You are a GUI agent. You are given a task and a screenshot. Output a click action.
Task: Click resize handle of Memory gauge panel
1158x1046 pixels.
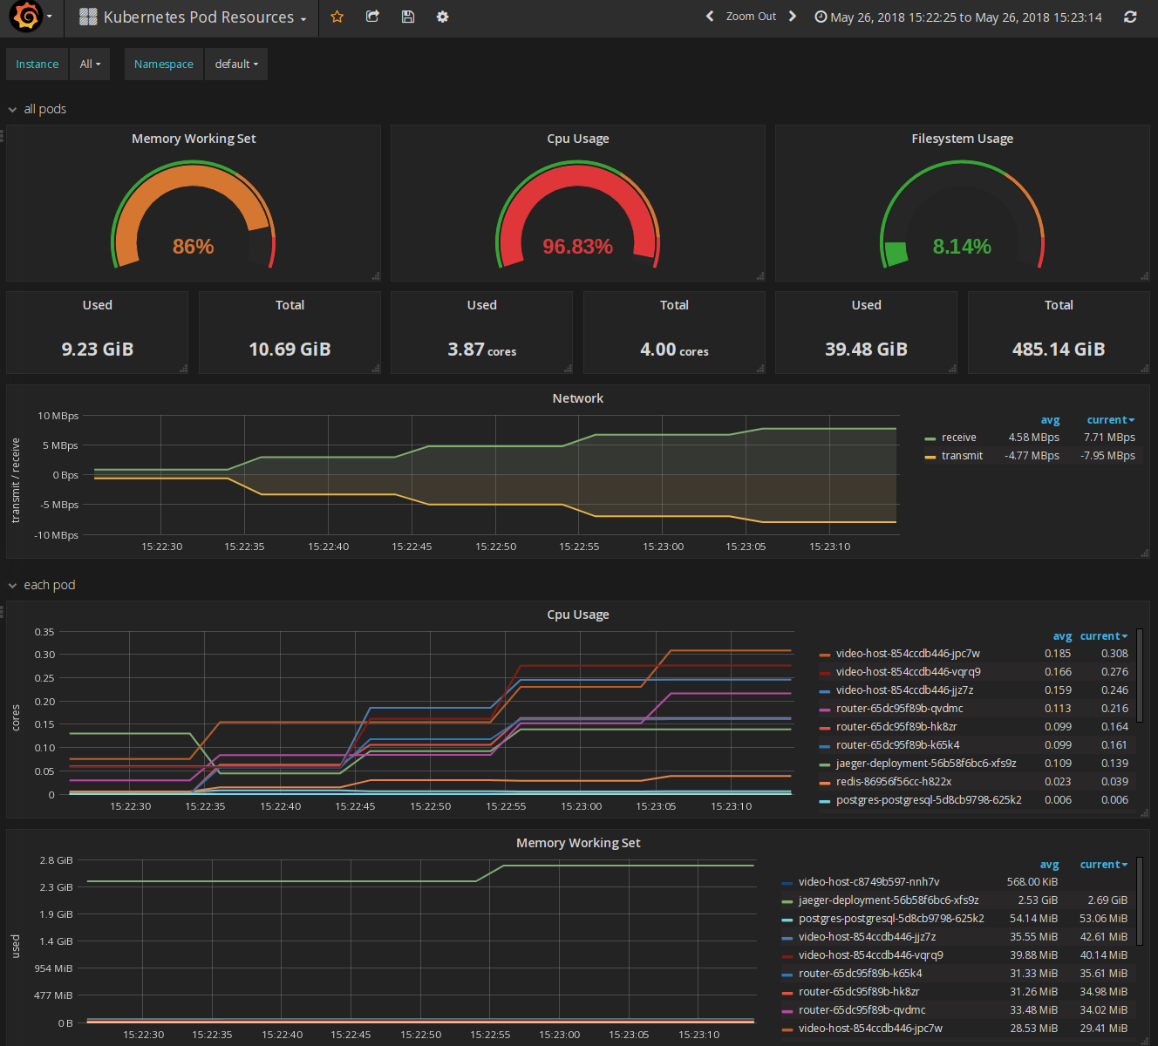(x=376, y=276)
